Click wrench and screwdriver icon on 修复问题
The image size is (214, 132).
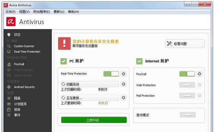[x=169, y=44]
